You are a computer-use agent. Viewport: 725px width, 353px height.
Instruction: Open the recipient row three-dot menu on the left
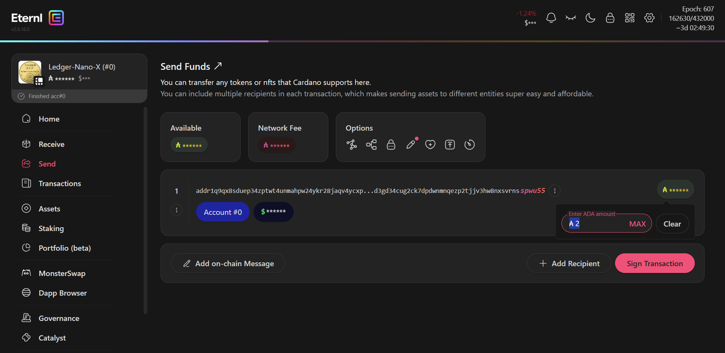click(x=176, y=210)
